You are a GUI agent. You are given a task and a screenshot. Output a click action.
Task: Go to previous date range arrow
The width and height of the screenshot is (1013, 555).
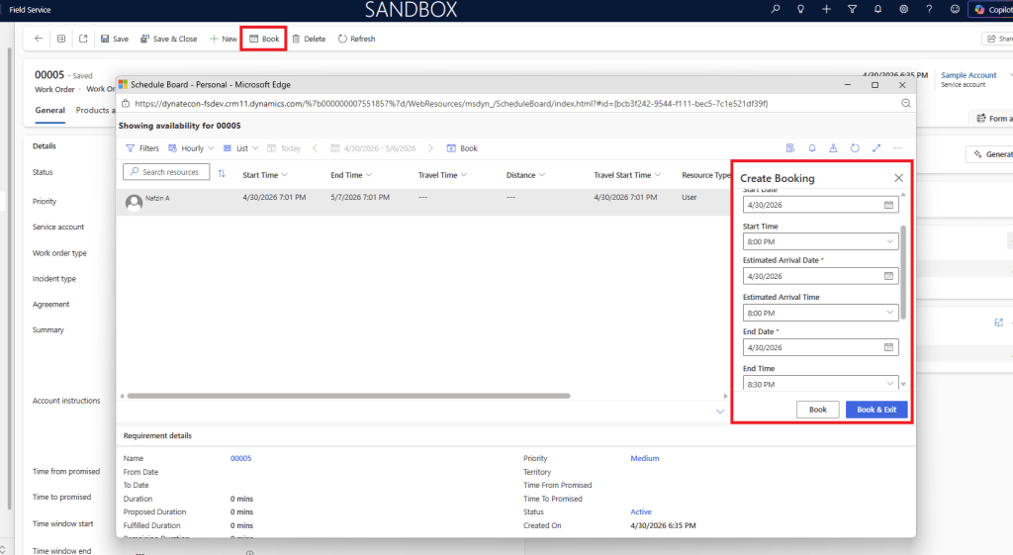click(316, 148)
